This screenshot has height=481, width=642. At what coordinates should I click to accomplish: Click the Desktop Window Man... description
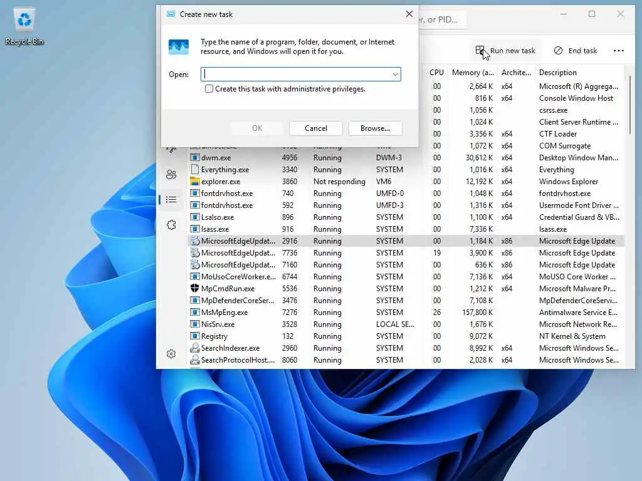tap(579, 157)
